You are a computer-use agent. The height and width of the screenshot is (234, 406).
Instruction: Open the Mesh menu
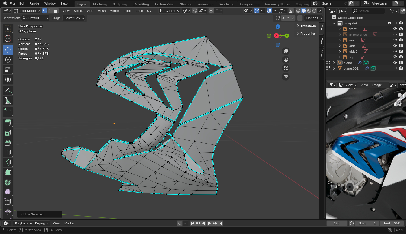[102, 11]
